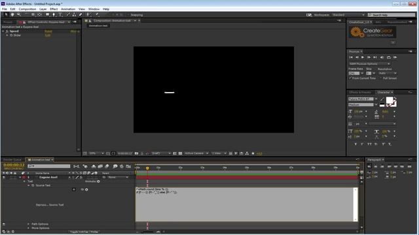
Task: Toggle Slider stopwatch in Effect Controls
Action: [x=11, y=35]
